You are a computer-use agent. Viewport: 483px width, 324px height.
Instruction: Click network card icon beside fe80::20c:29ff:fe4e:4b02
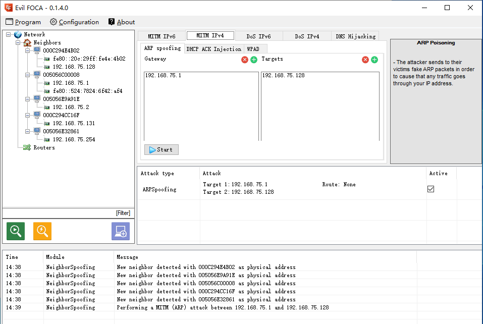coord(47,59)
